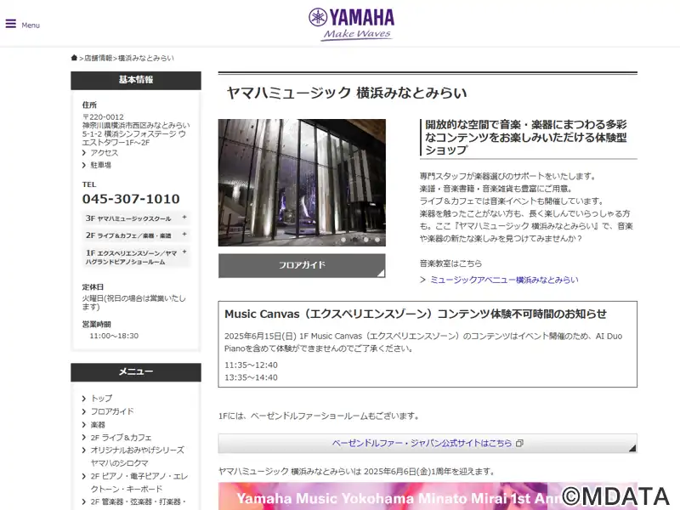
Task: Go to home via breadcrumb house icon
Action: click(74, 58)
